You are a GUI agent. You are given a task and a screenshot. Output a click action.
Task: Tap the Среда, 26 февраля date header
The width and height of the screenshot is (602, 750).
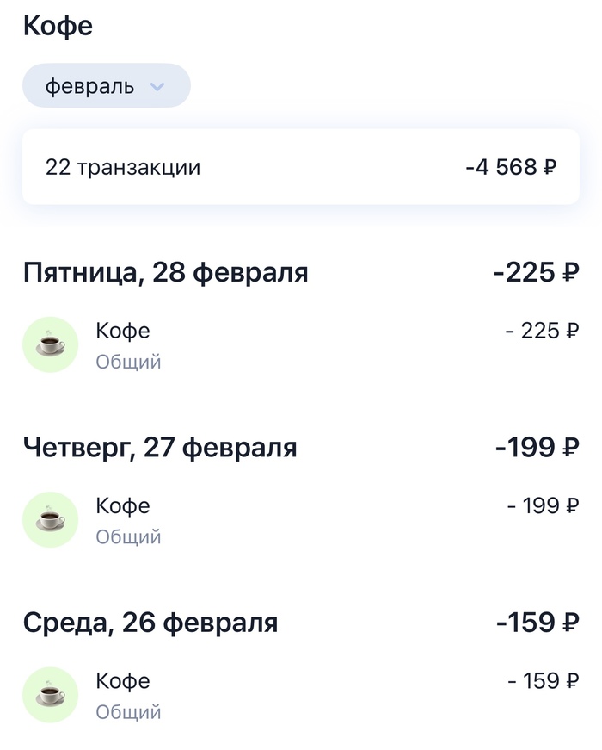[x=150, y=623]
